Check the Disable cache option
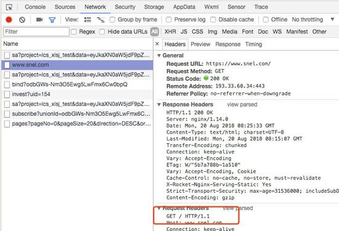Viewport: 339px width, 231px height. pos(213,20)
